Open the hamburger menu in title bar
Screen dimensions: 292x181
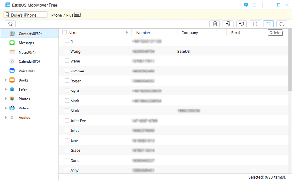(255, 5)
